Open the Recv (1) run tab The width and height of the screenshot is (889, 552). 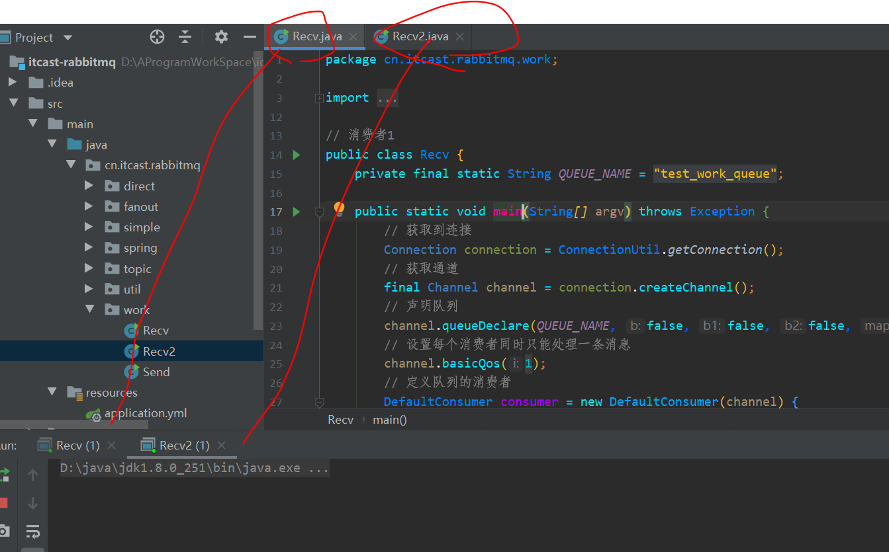(78, 446)
